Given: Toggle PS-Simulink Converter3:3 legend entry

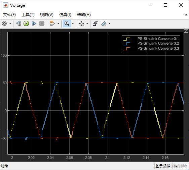Looking at the screenshot, I should pyautogui.click(x=158, y=48).
